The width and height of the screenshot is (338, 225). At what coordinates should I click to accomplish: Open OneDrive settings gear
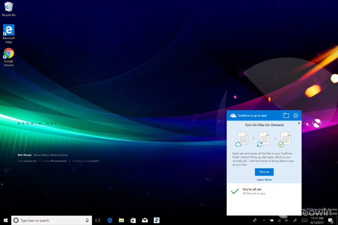pyautogui.click(x=295, y=116)
